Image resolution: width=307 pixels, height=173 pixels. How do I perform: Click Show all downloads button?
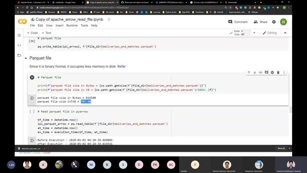[x=281, y=148]
